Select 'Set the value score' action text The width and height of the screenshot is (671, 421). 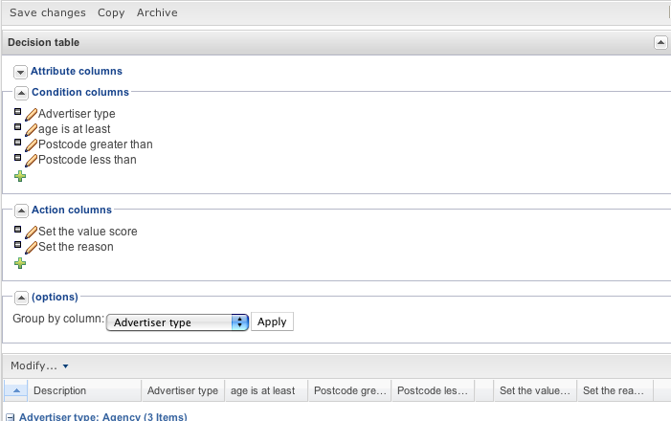(88, 232)
